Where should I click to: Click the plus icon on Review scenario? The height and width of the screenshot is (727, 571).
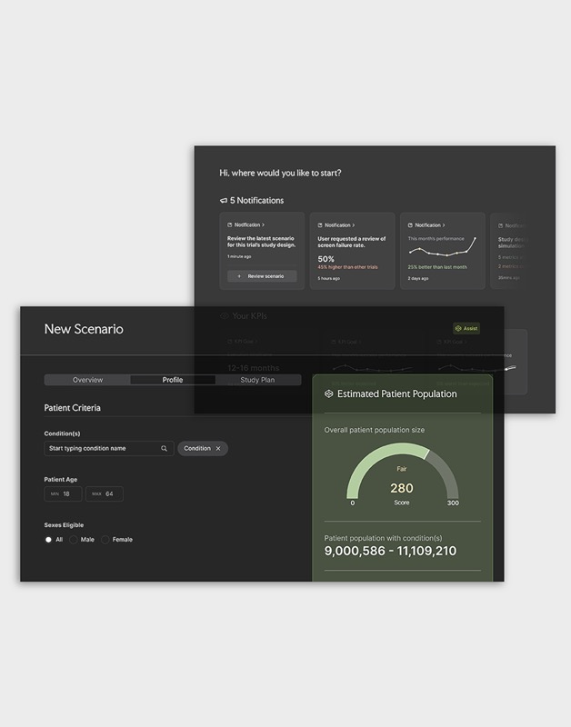coord(240,275)
